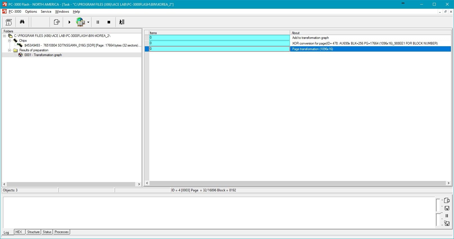454x239 pixels.
Task: Switch to the Log tab
Action: (6, 233)
